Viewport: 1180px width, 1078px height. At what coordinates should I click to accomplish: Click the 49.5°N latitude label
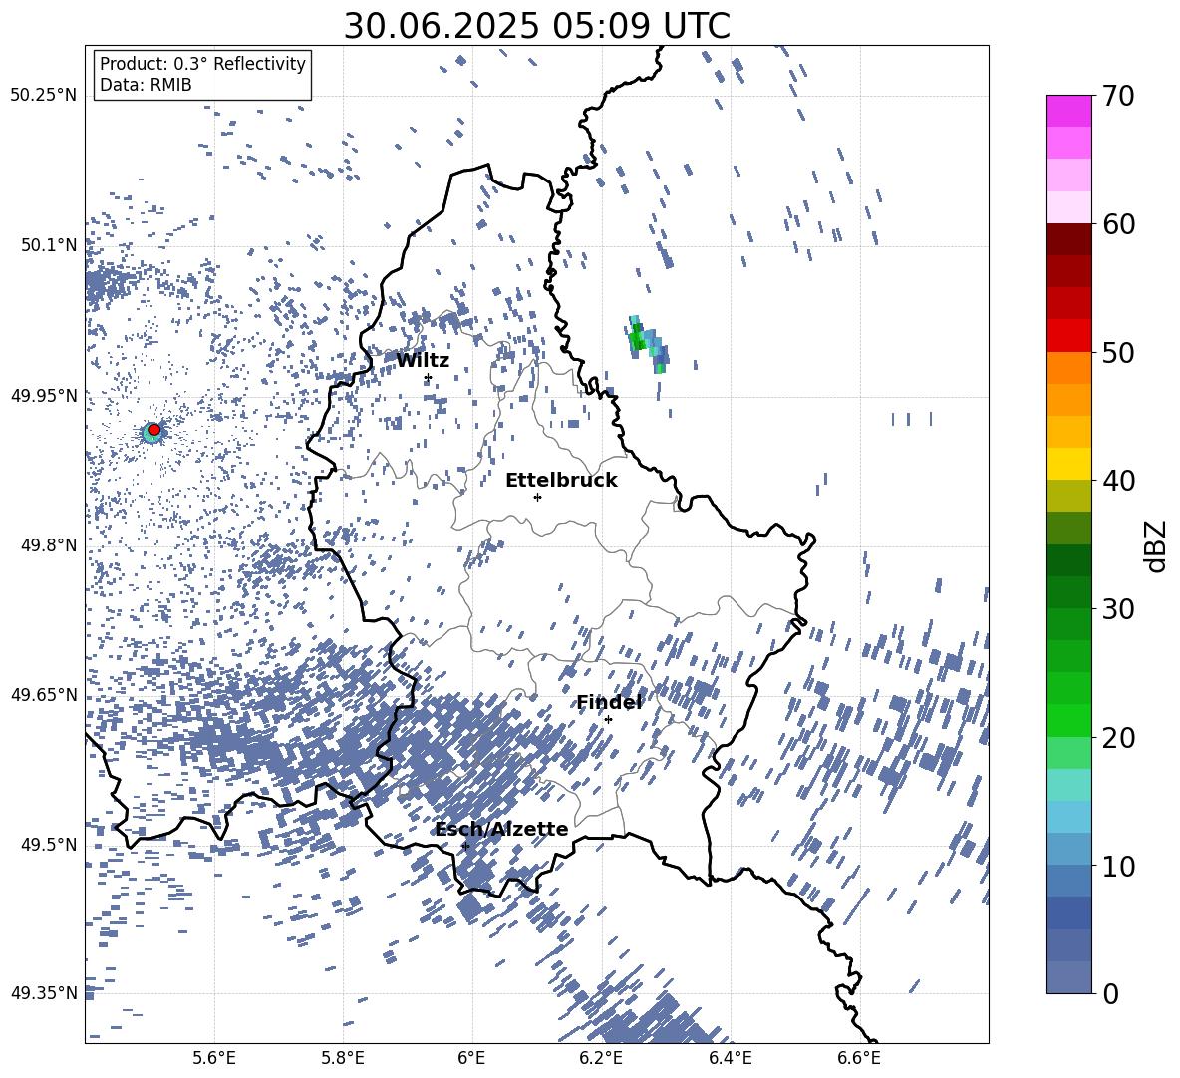pos(48,844)
